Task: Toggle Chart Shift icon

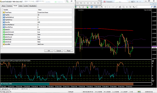Action: [83, 7]
